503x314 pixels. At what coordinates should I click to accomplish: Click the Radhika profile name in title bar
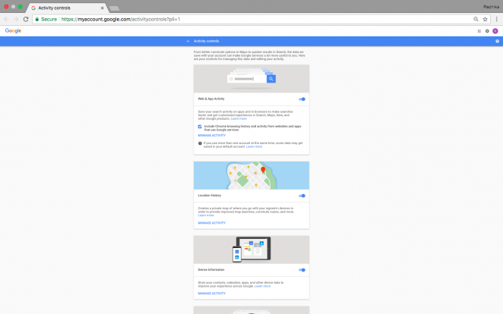tap(491, 7)
